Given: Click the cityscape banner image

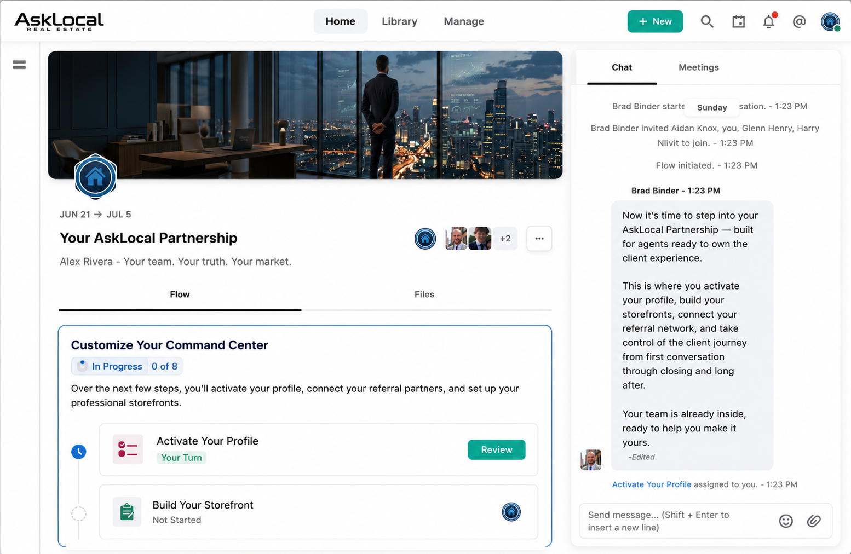Looking at the screenshot, I should [x=305, y=115].
